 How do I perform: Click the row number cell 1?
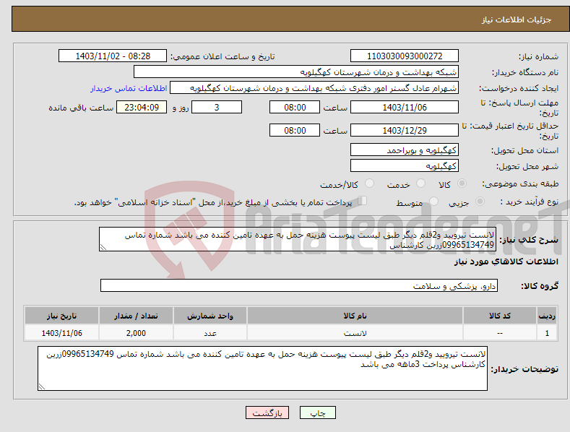pyautogui.click(x=547, y=333)
